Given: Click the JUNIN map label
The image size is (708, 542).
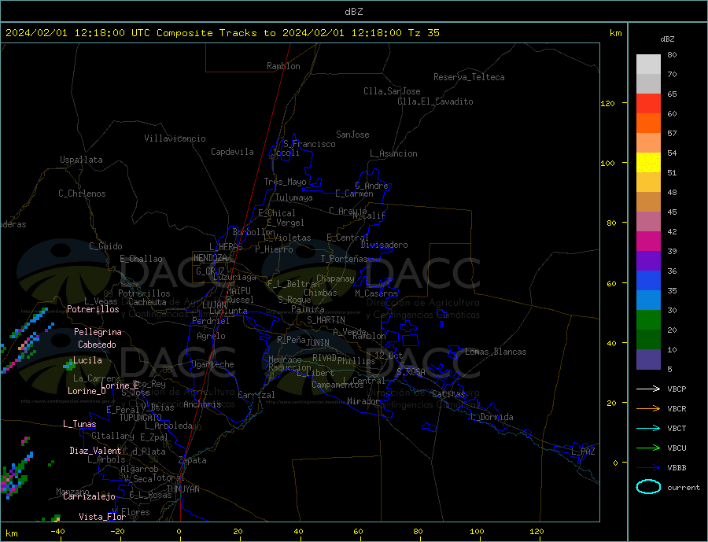Looking at the screenshot, I should (318, 343).
